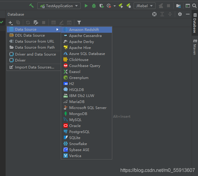Pick Couchbase Query data source
The width and height of the screenshot is (198, 176).
pyautogui.click(x=86, y=66)
